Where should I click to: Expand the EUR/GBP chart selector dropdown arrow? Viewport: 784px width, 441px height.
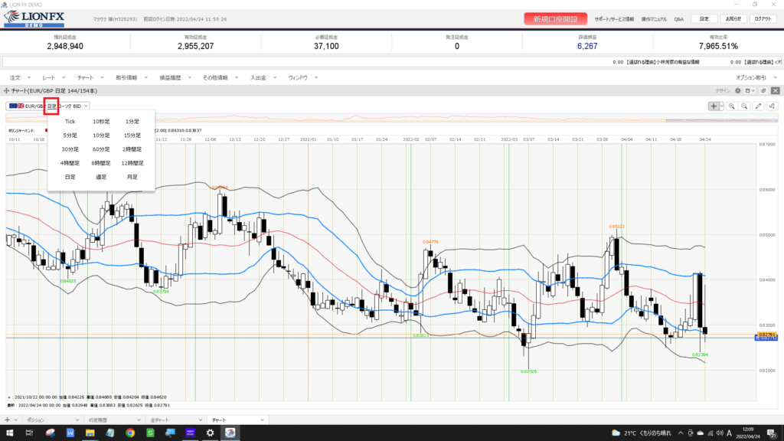click(86, 106)
